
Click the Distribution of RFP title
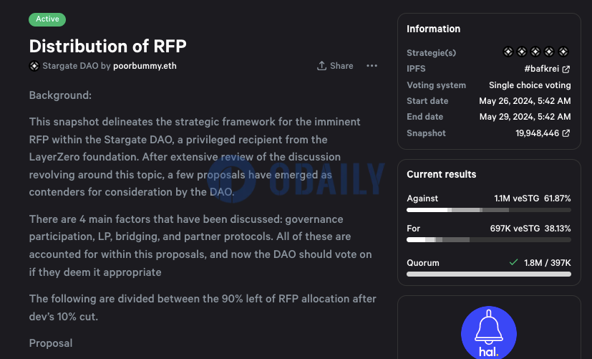click(108, 46)
